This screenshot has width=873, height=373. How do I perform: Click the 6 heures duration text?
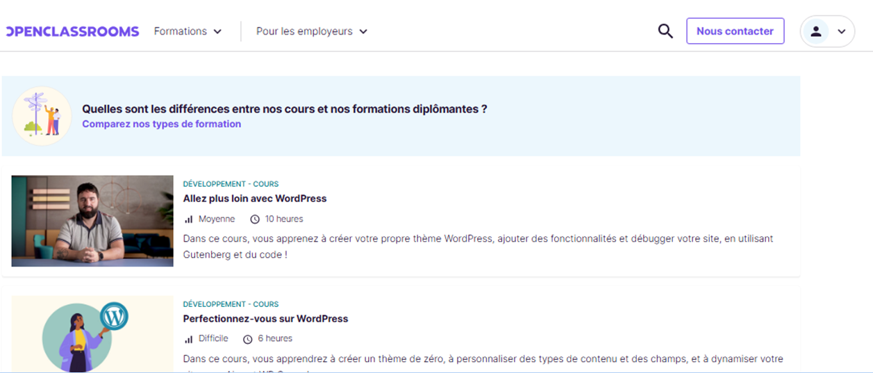pos(275,339)
